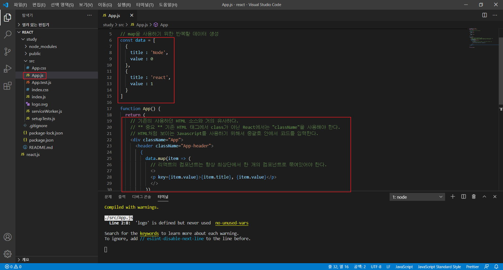Viewport: 503px width, 270px height.
Task: Open the 이동(G) menu
Action: [x=105, y=5]
